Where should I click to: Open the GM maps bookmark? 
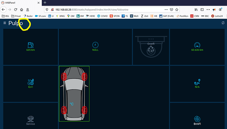(x=71, y=16)
